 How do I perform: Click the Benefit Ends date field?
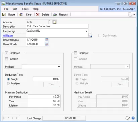35,44
